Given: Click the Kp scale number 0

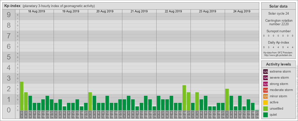Looking at the screenshot, I should click(9, 110).
